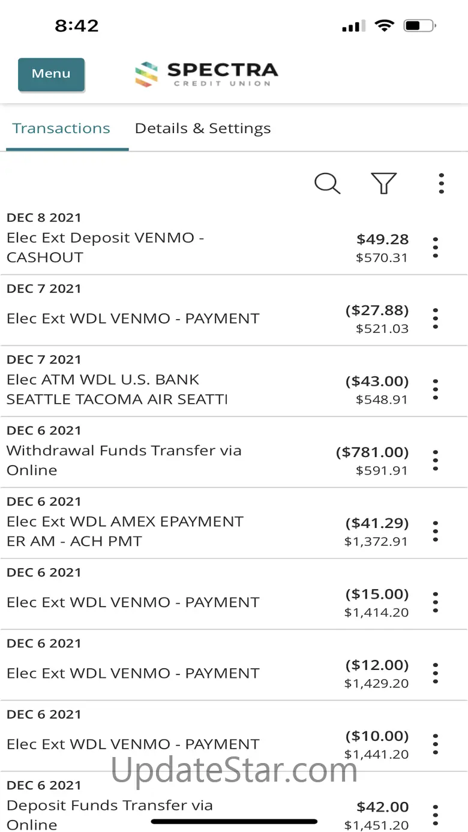Open the Elec ATM WDL U.S. BANK transaction
Image resolution: width=468 pixels, height=832 pixels.
coord(234,382)
